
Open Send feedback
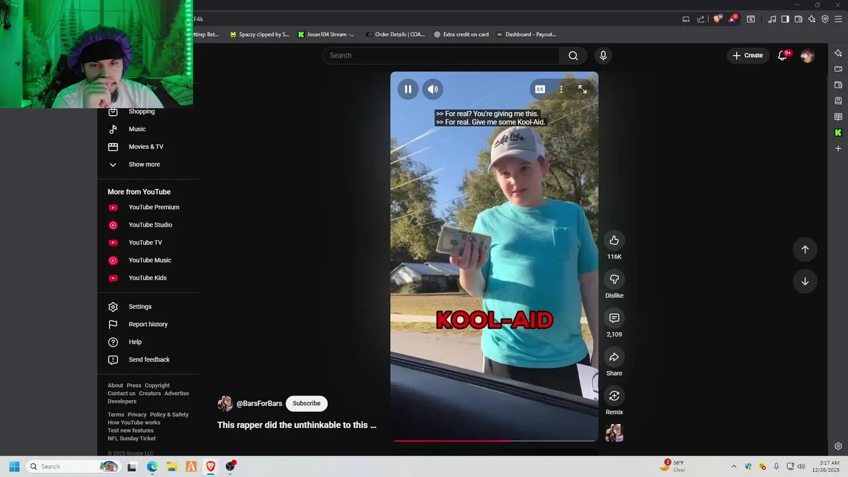pos(148,360)
